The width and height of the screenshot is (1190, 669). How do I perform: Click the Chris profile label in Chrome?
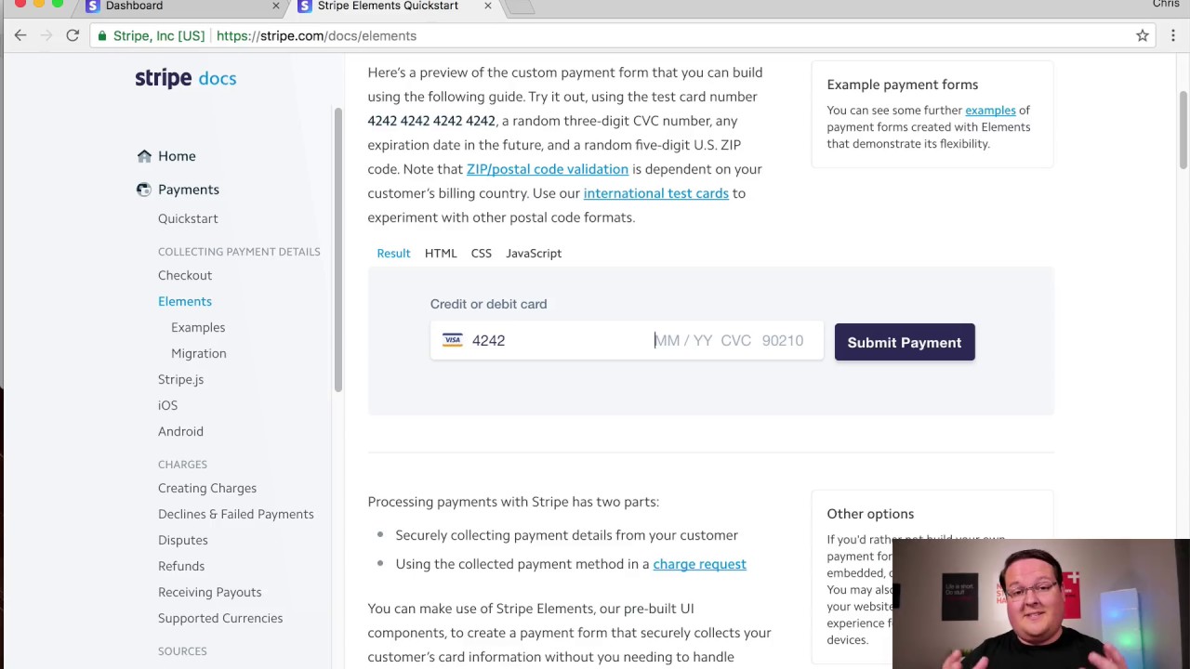tap(1166, 5)
